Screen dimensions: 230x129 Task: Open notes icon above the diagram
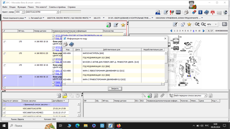175,24
